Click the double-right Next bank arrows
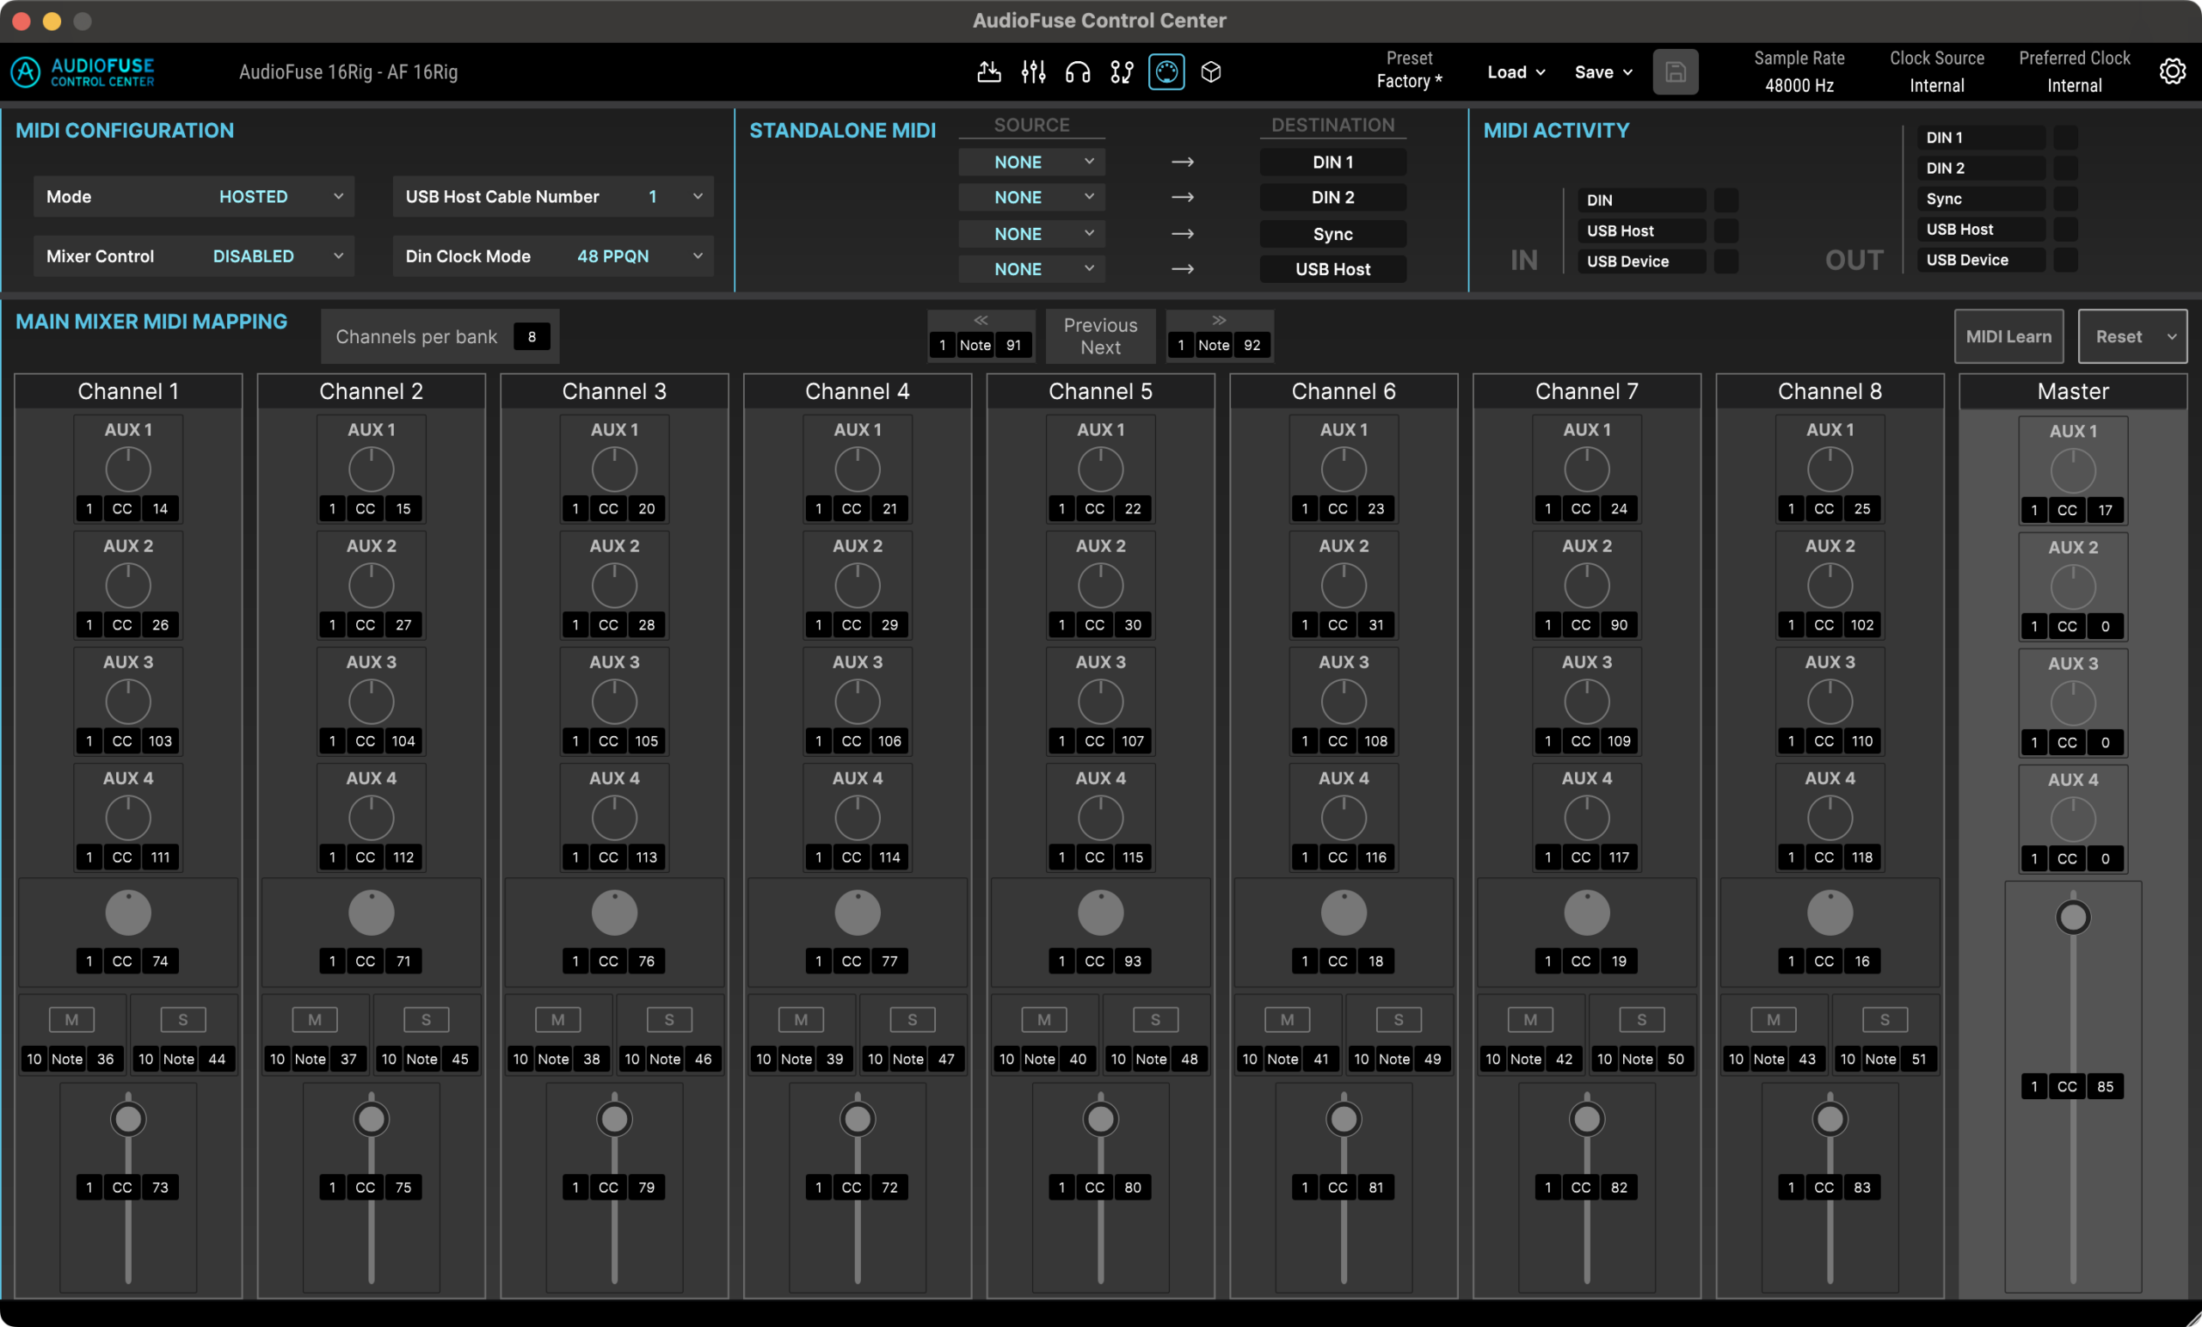The image size is (2202, 1327). [x=1219, y=320]
